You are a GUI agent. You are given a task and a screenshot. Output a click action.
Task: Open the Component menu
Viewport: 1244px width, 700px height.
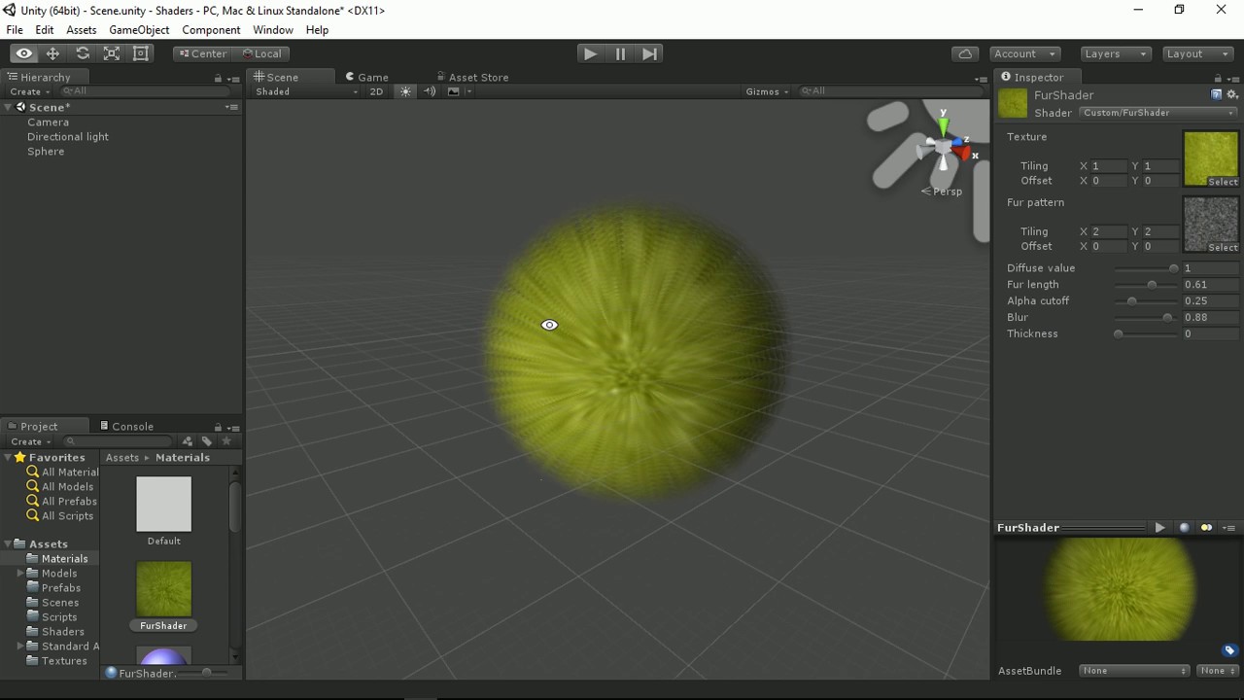[211, 30]
